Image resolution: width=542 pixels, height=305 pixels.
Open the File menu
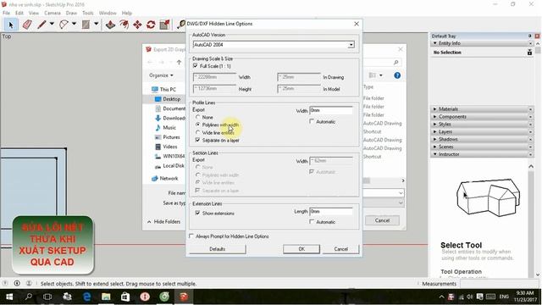6,13
